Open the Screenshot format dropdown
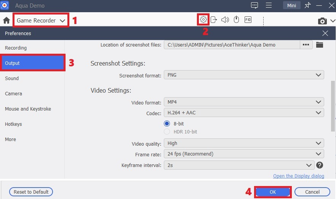Screen dimensions: 336x199 pyautogui.click(x=244, y=75)
